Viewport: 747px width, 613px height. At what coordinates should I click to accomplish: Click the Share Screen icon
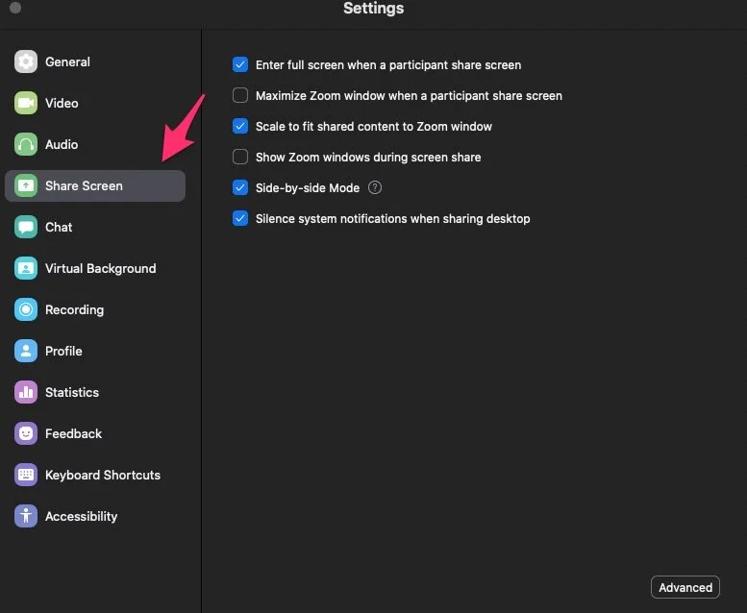(26, 185)
